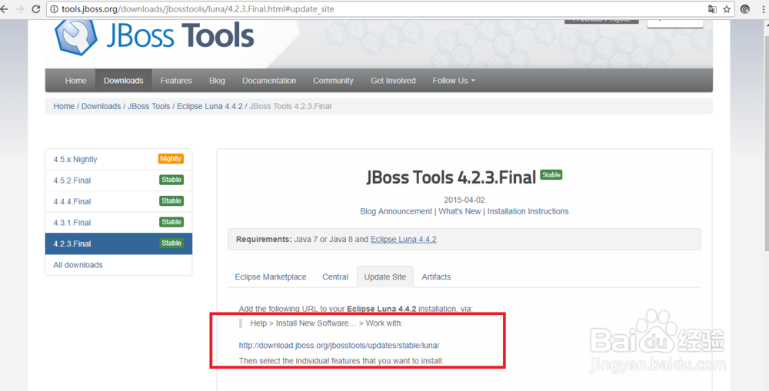Expand the Follow Us dropdown
This screenshot has width=769, height=391.
[x=454, y=81]
